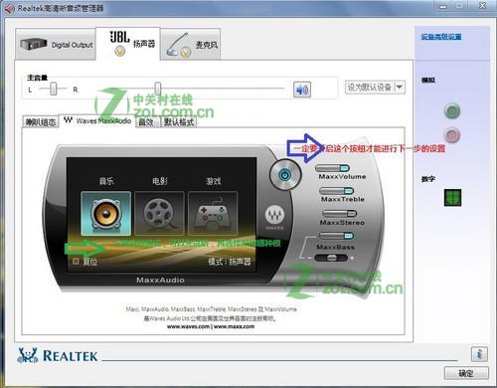Adjust the MaxxBass level slider knob

point(331,258)
